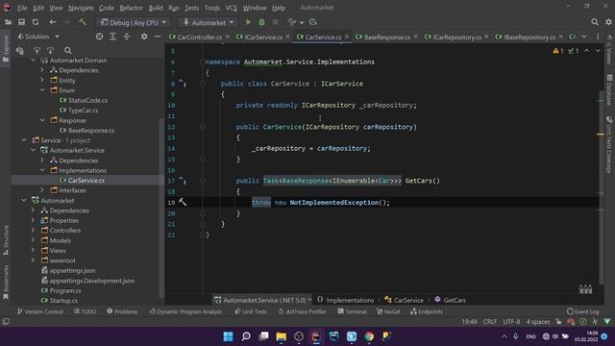Click the Stop square icon in toolbar
615x346 pixels.
[x=276, y=22]
